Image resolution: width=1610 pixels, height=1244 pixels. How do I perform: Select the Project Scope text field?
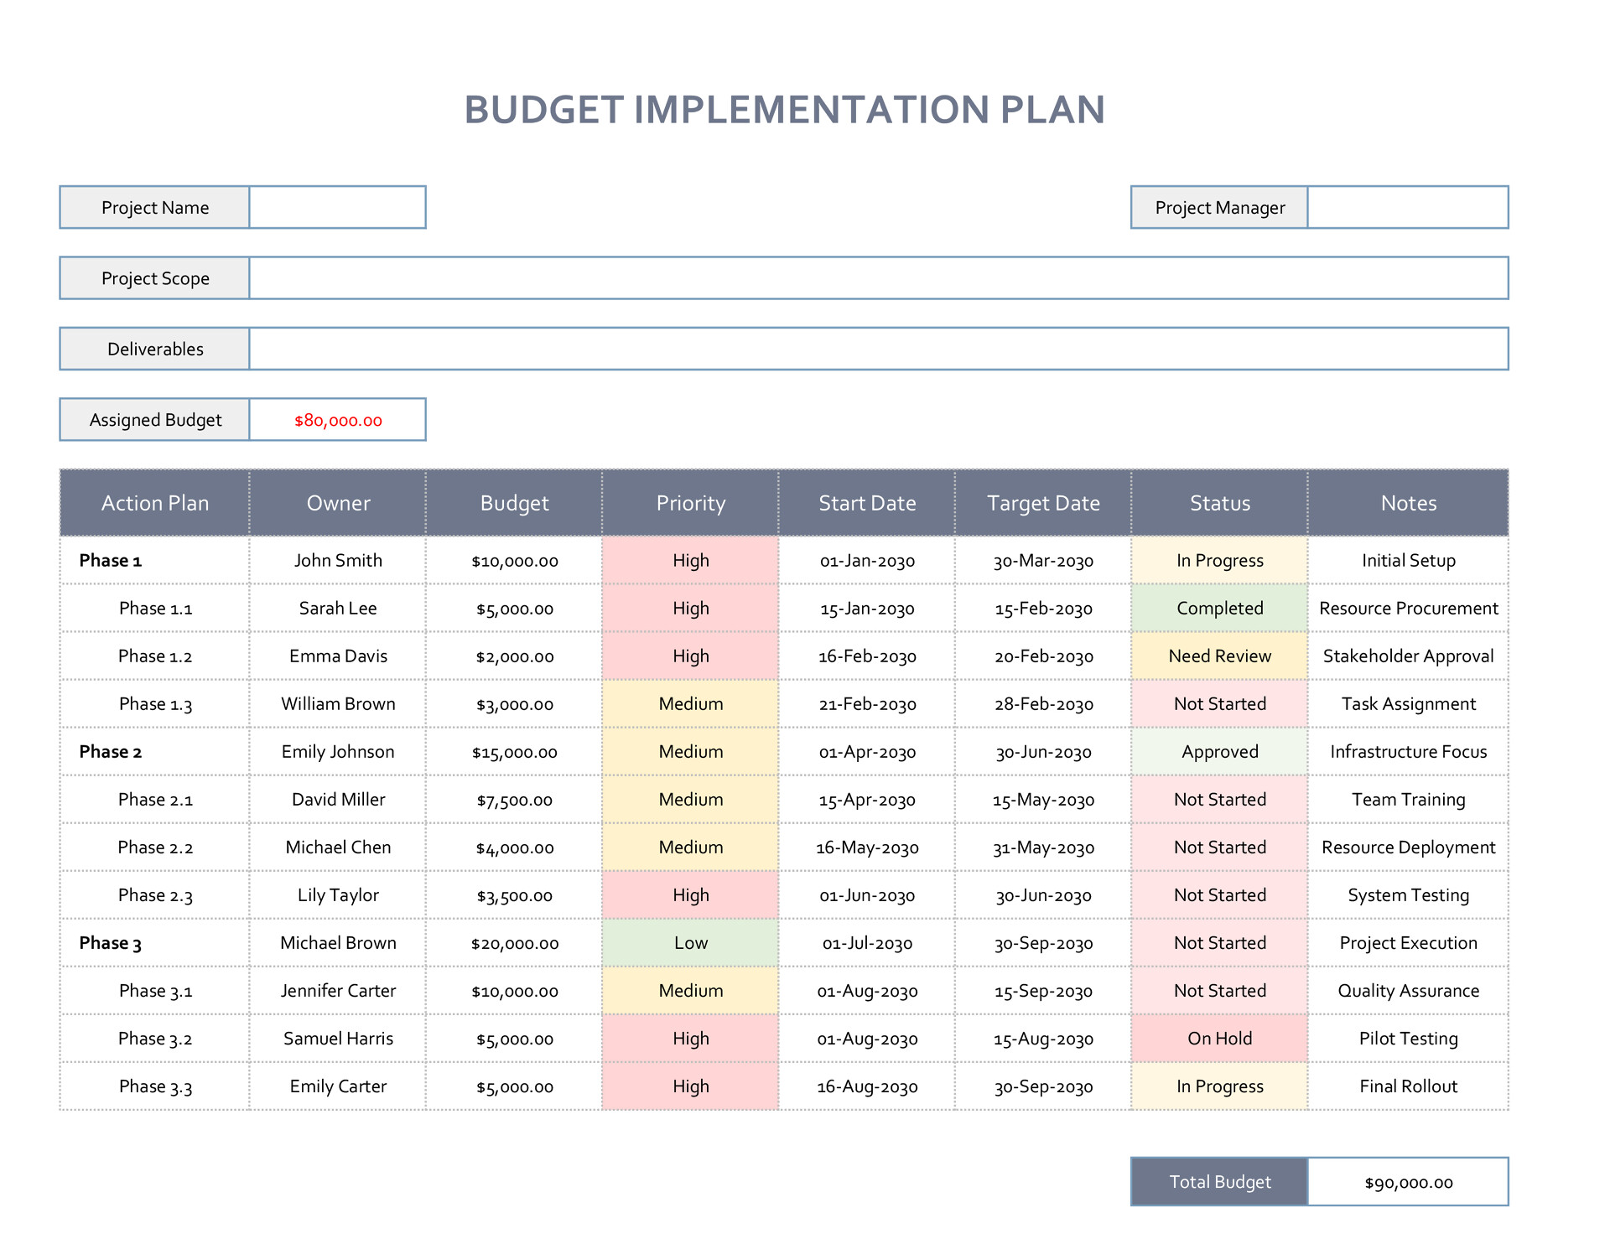coord(877,277)
